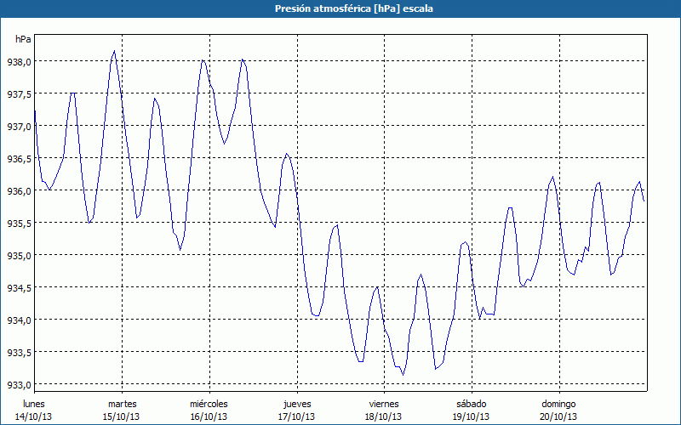
Task: Click the 933,0 bottom axis label
Action: [19, 385]
